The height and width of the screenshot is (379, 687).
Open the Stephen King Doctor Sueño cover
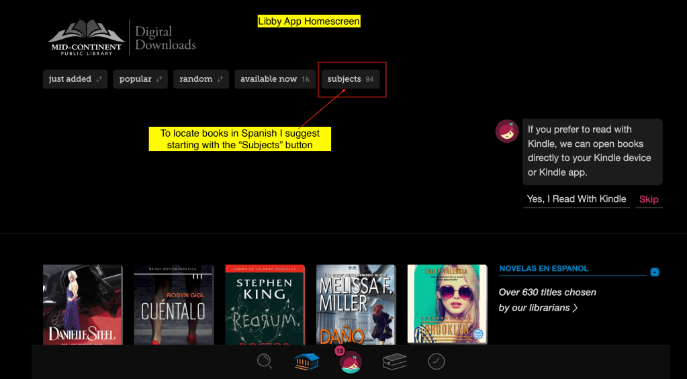pyautogui.click(x=265, y=304)
